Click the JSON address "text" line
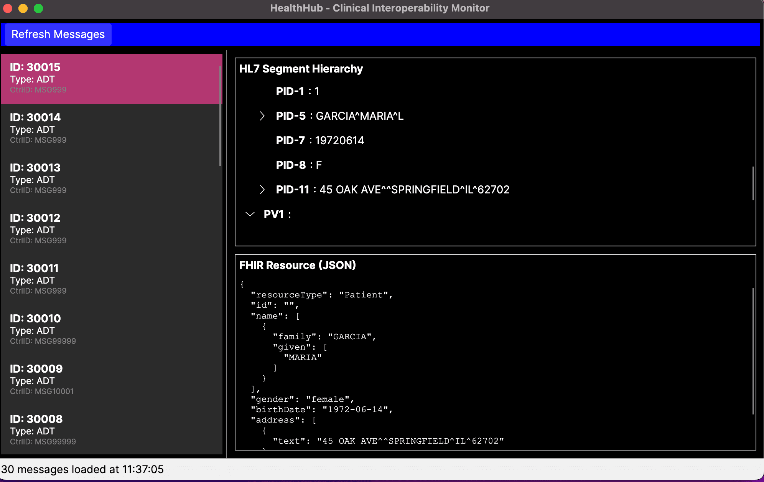 (388, 441)
